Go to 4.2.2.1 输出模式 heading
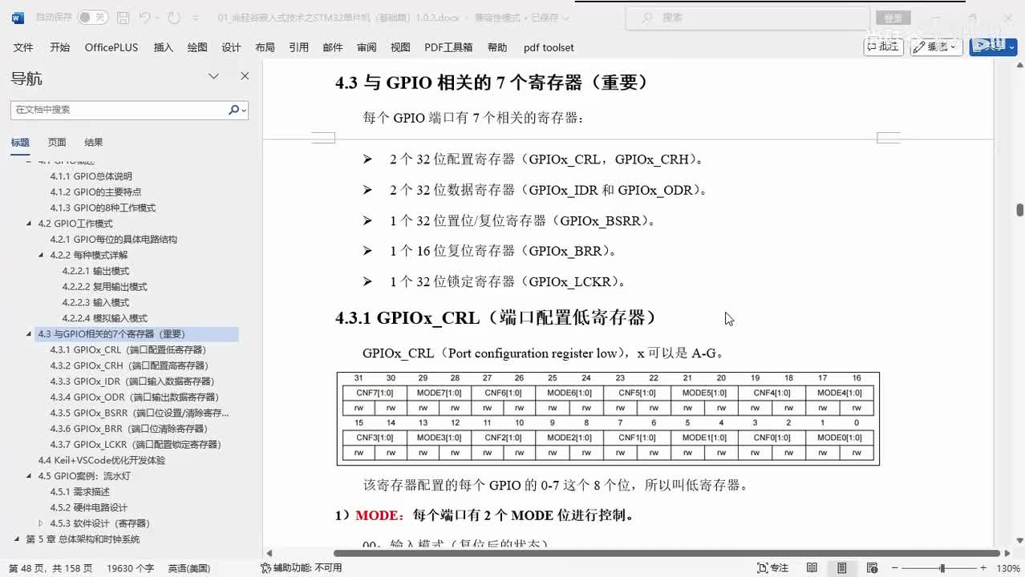 (x=95, y=271)
